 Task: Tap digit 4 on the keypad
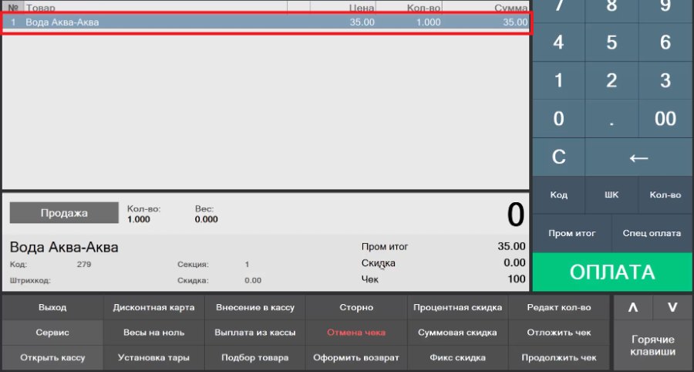coord(558,42)
